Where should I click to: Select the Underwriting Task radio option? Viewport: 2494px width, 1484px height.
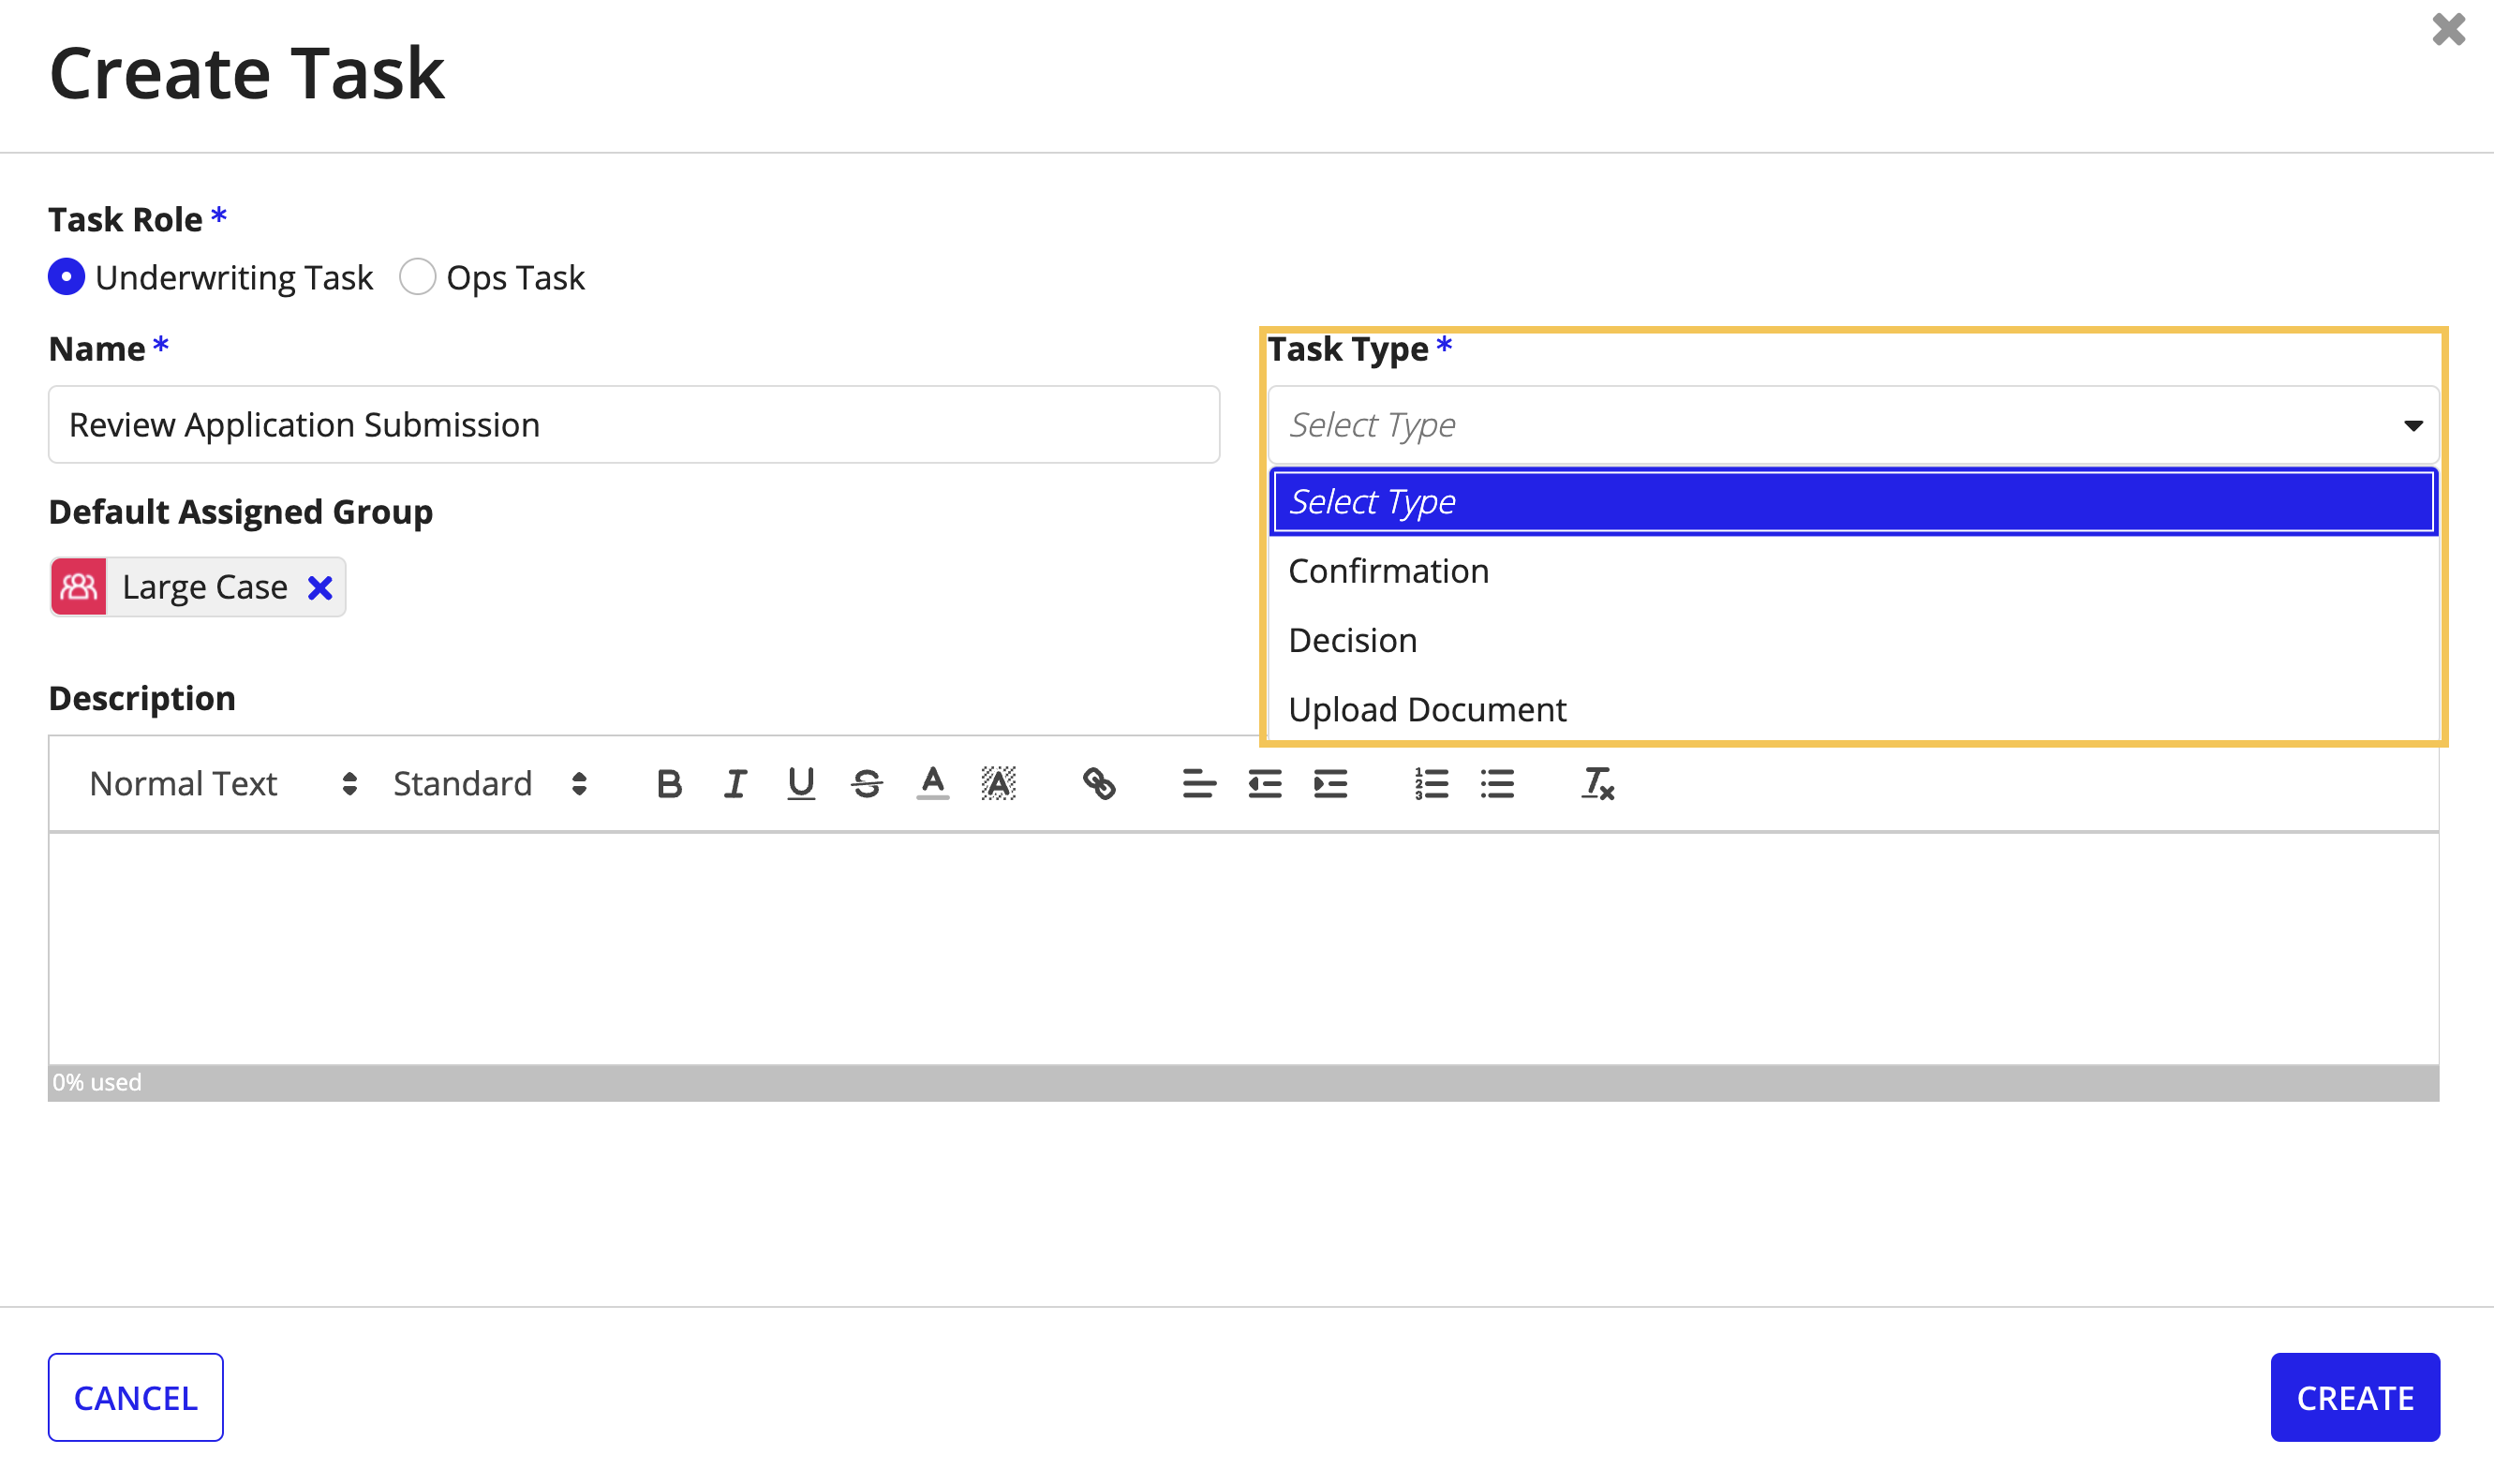(x=67, y=277)
